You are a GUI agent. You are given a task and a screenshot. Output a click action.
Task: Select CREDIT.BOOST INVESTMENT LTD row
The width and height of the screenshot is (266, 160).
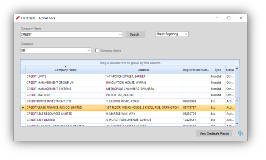coord(128,101)
